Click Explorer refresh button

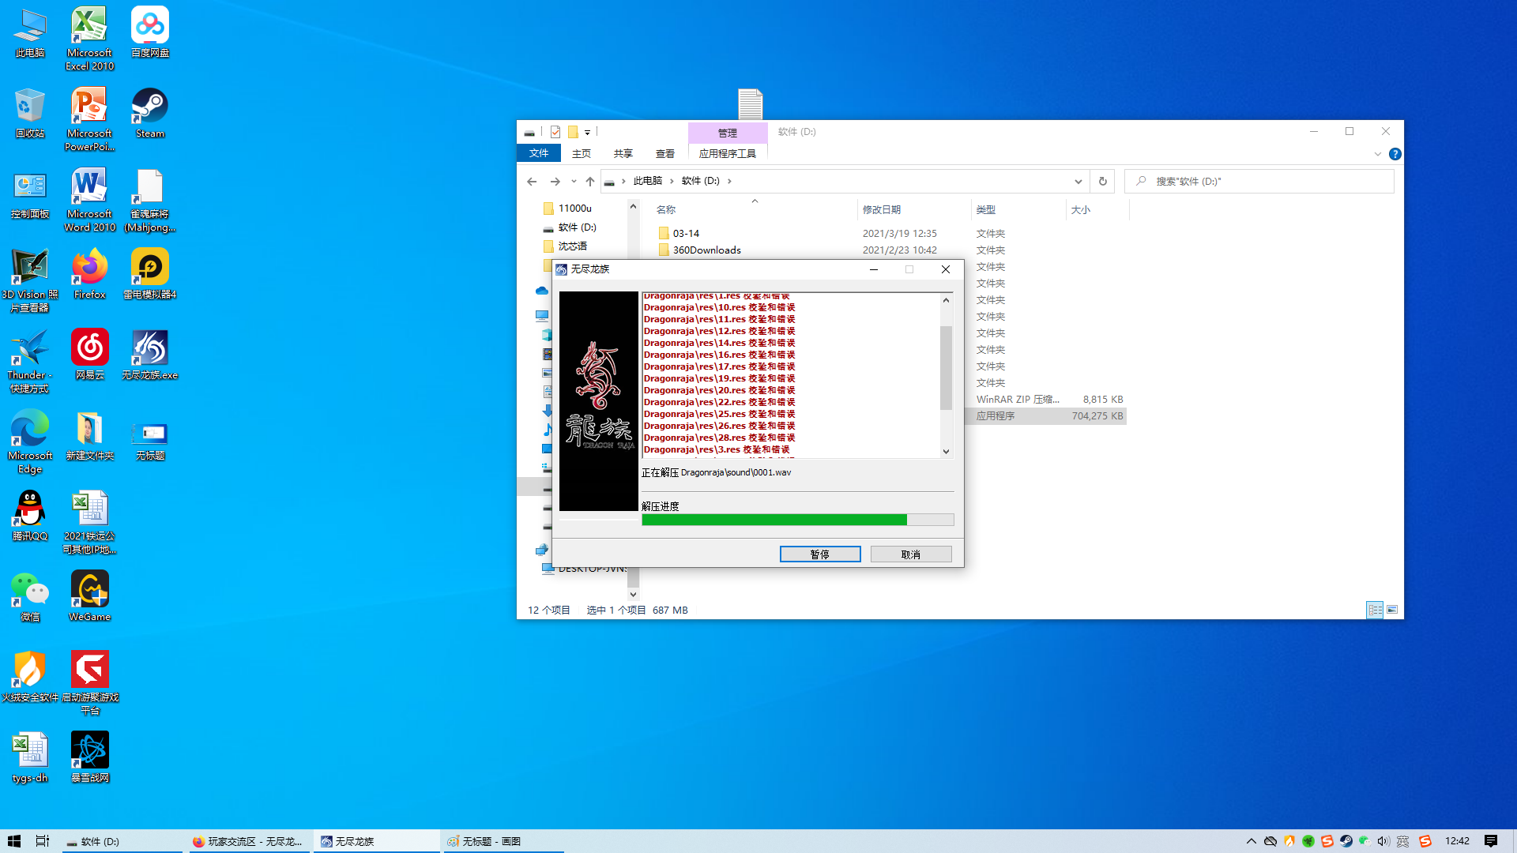pyautogui.click(x=1103, y=182)
